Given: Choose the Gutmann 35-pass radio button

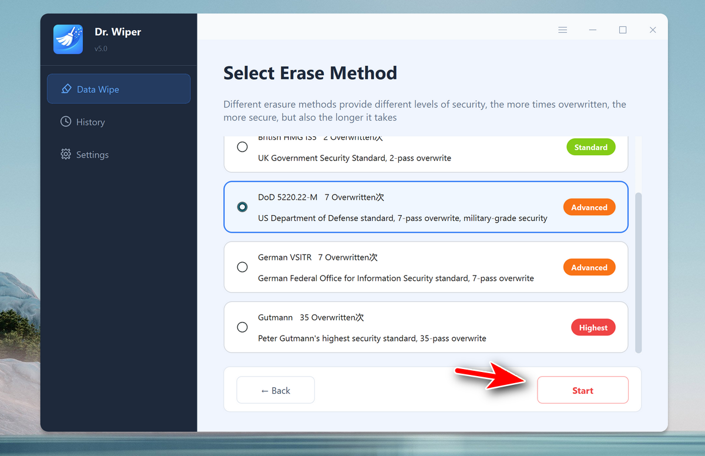Looking at the screenshot, I should pos(242,327).
